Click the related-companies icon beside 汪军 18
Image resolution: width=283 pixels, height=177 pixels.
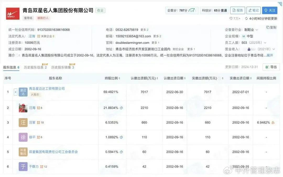(38, 123)
